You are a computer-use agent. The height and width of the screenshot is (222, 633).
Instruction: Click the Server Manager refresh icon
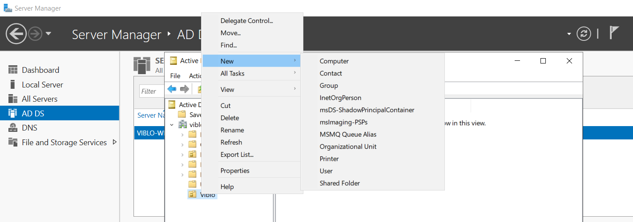(584, 34)
